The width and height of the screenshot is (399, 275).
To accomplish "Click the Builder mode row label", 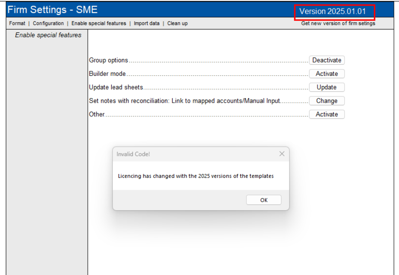I will 107,74.
